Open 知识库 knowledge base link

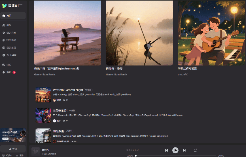[7, 155]
